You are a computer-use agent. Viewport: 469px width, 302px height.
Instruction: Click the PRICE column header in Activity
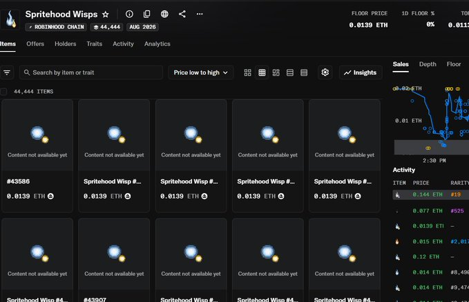pos(421,183)
